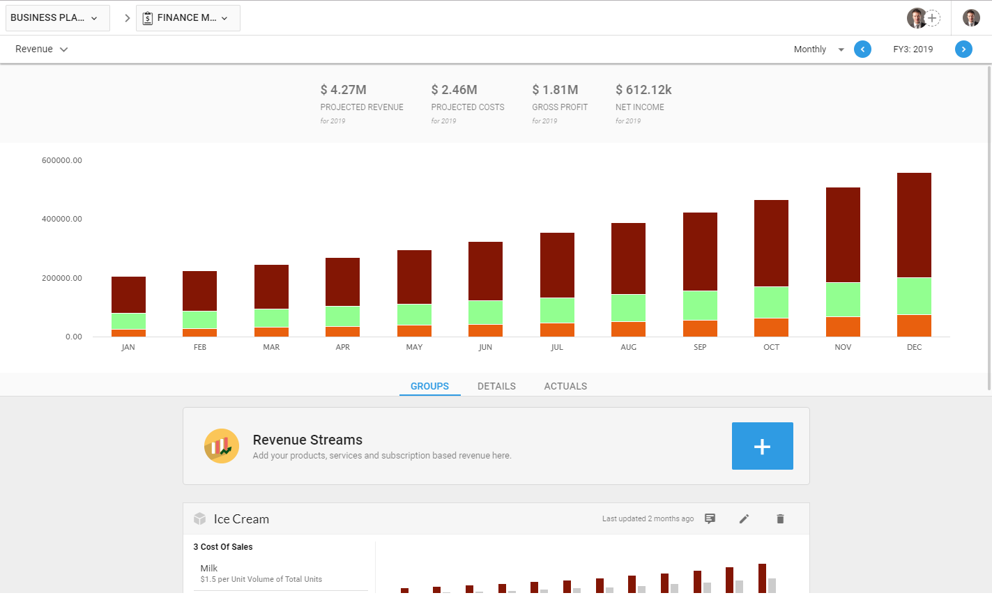Click the FY3: 2019 label

pos(913,49)
